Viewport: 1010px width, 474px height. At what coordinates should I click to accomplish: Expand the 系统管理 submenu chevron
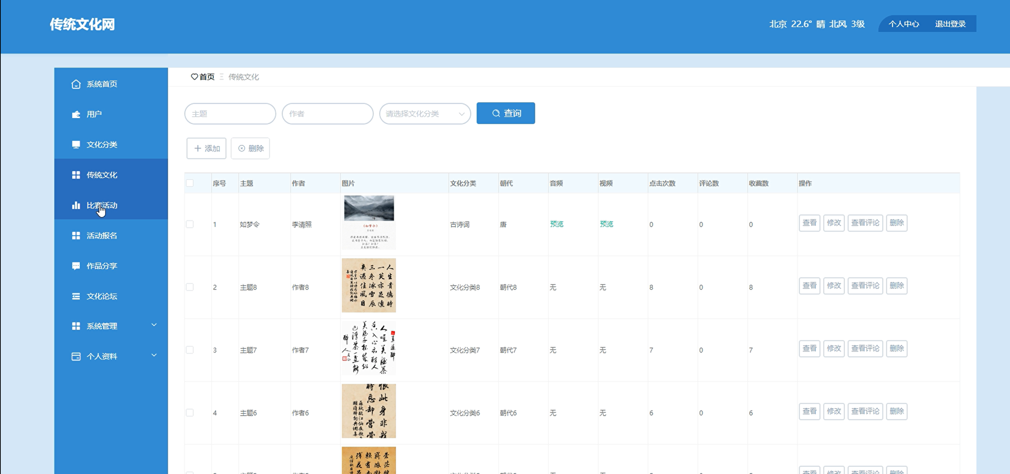[154, 325]
